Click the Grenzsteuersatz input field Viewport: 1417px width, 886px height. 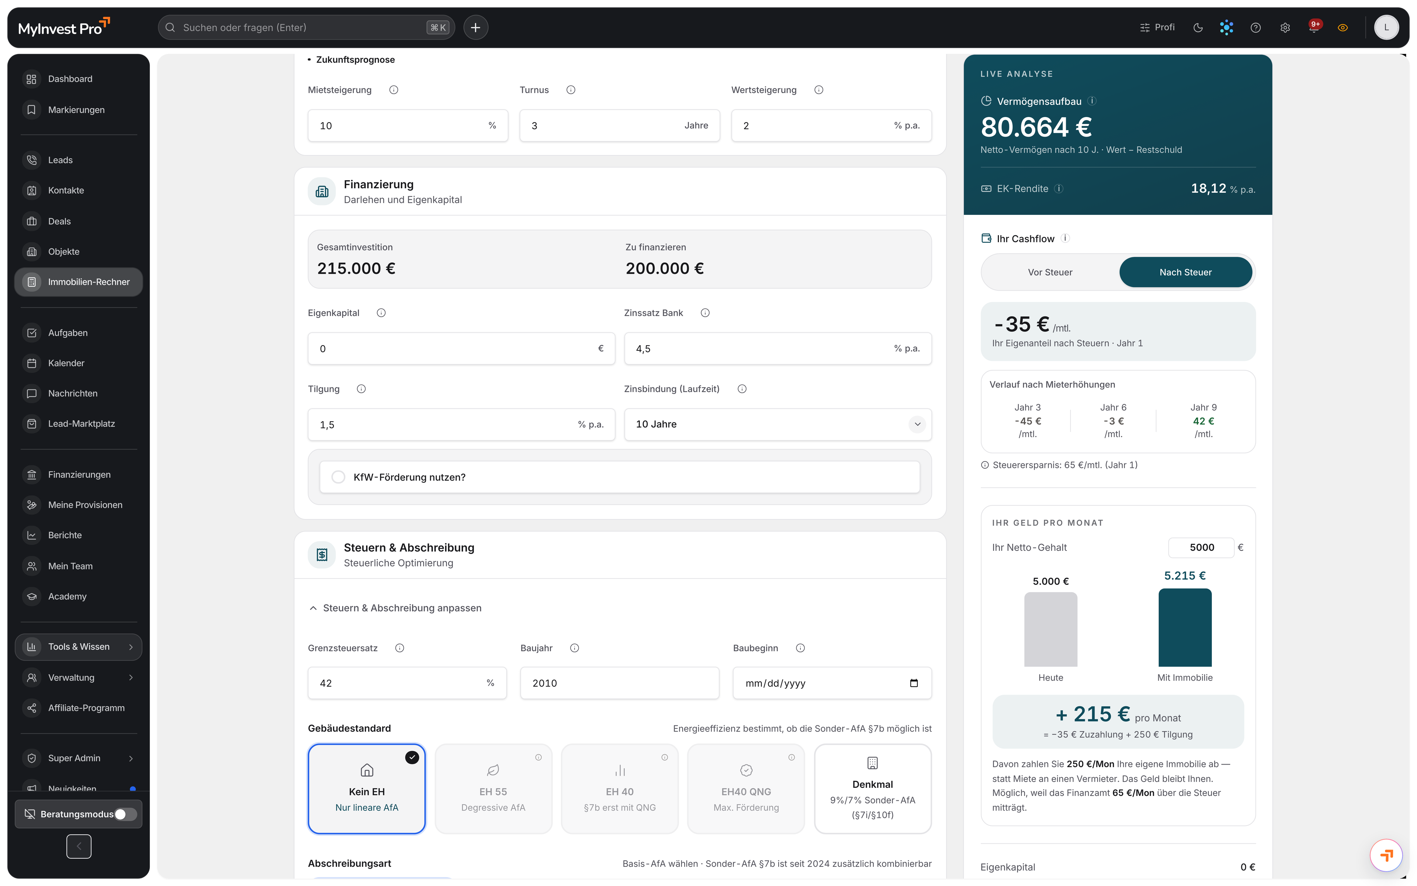coord(407,683)
